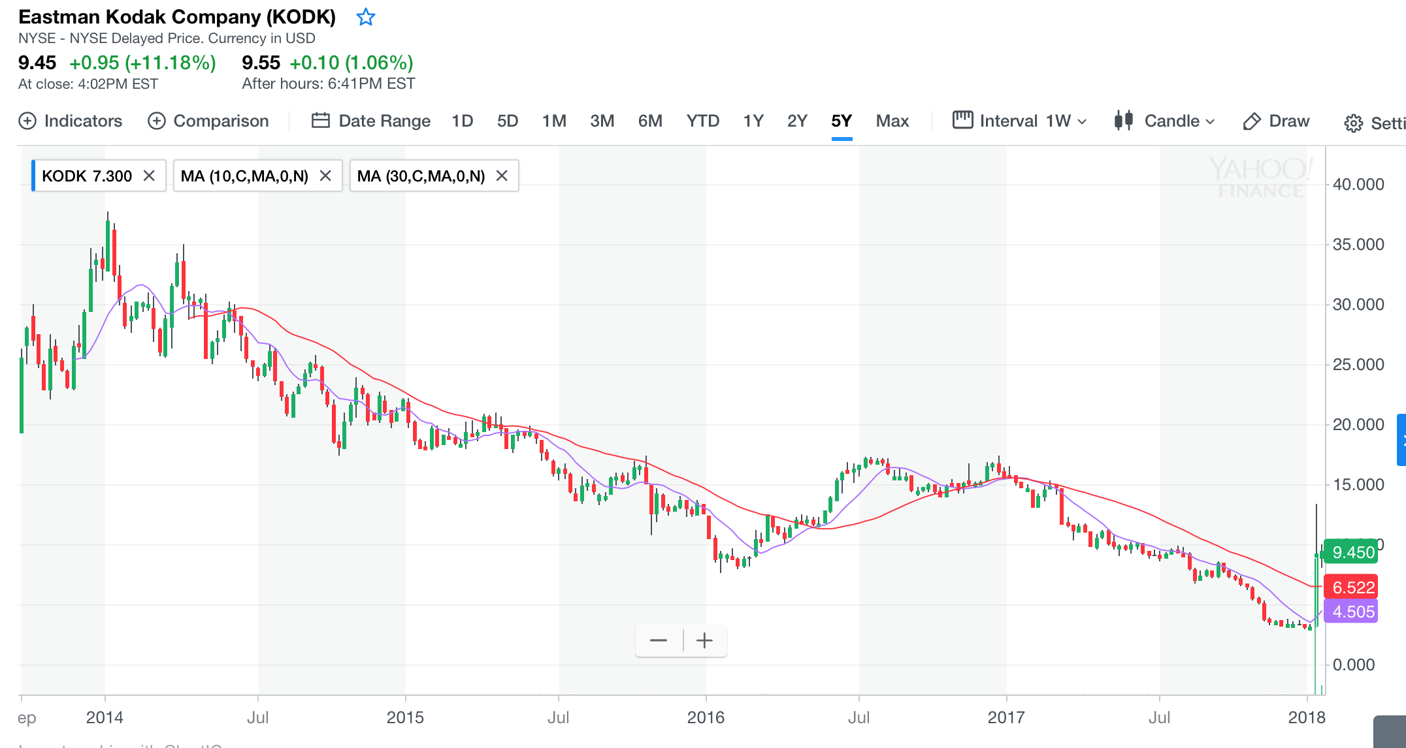Click the plus-circle icon beside Indicators
This screenshot has height=748, width=1406.
(27, 121)
